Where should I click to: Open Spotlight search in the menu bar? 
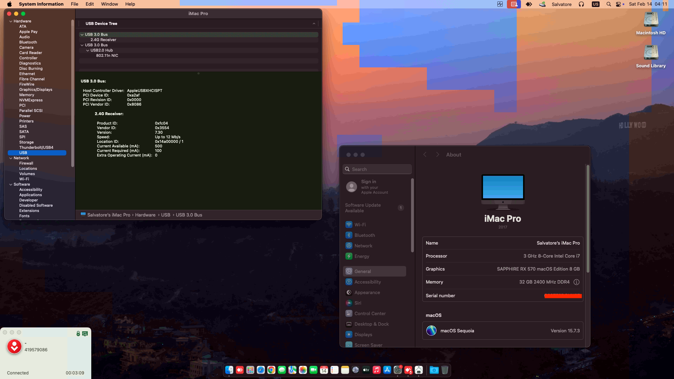tap(609, 4)
